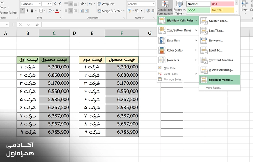Open the Borders dropdown arrow
The image size is (253, 162).
tap(45, 11)
